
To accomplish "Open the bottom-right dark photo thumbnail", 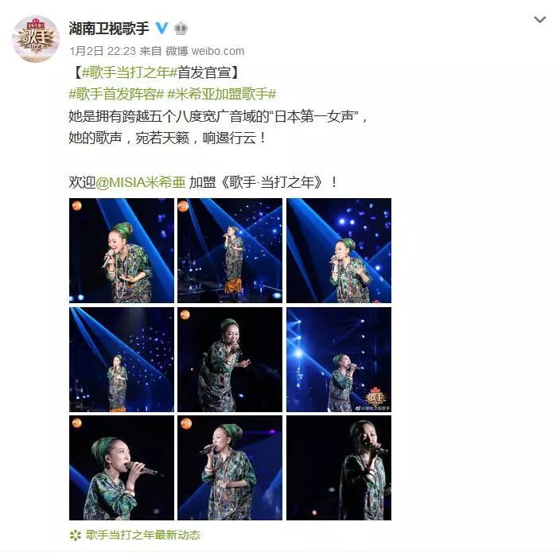I will coord(339,468).
